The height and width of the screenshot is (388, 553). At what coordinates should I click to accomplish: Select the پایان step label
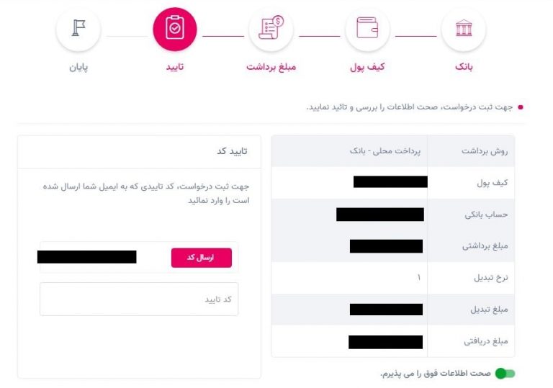(x=78, y=67)
